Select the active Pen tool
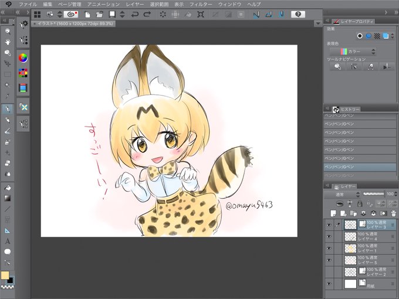The height and width of the screenshot is (299, 399). (x=8, y=109)
